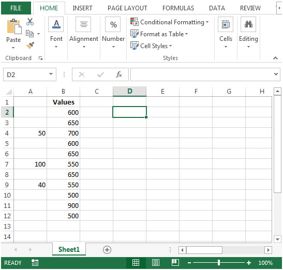Switch to Page Break Preview view
Screen dimensions: 283x270
[x=175, y=263]
